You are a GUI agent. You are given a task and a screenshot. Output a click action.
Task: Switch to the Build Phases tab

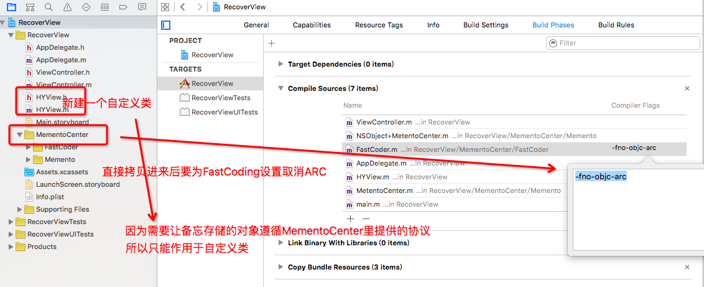(x=553, y=25)
